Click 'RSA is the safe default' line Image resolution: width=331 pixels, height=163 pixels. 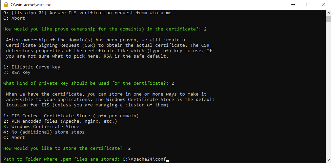point(87,56)
